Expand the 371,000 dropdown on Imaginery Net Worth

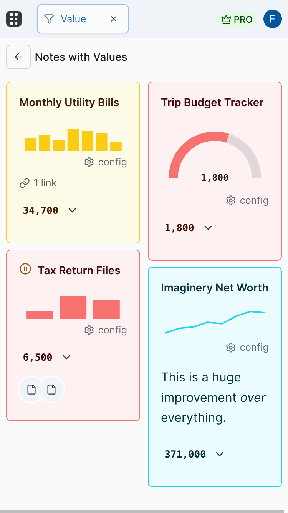[x=219, y=454]
